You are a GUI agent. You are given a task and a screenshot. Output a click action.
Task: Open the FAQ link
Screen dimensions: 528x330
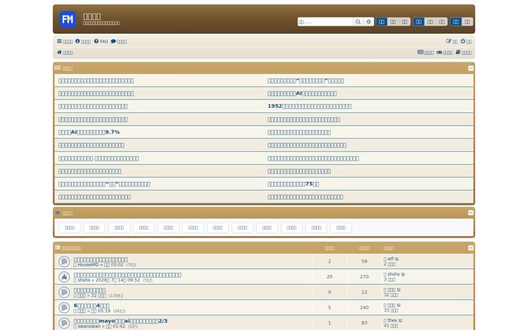pyautogui.click(x=100, y=41)
